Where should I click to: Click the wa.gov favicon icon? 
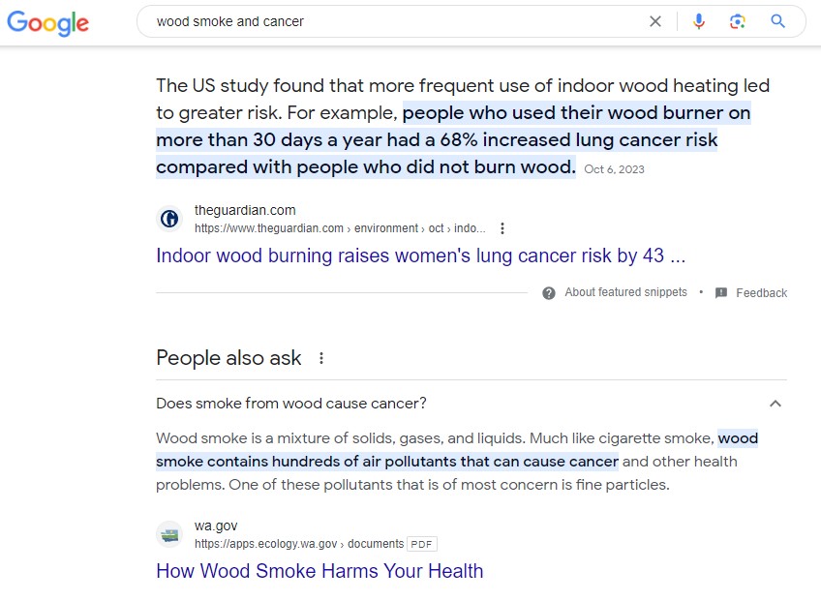(x=169, y=534)
